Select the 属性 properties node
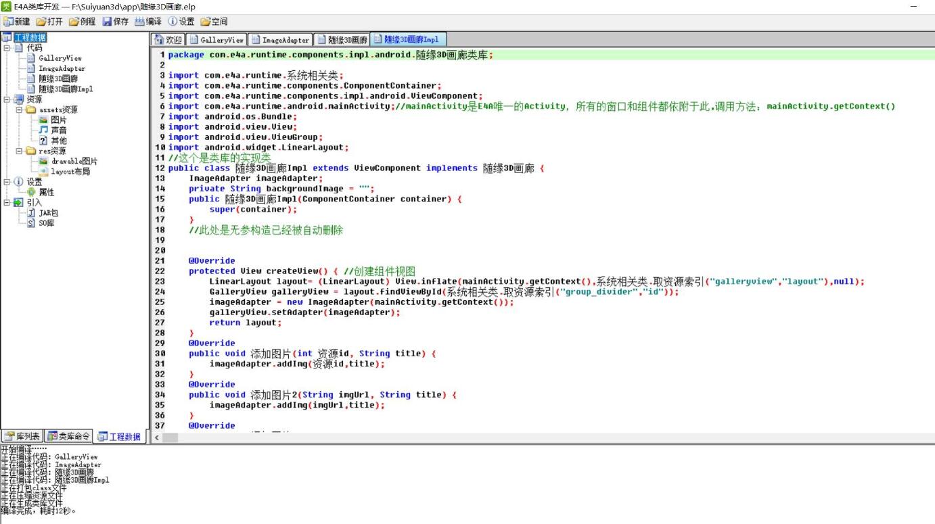The width and height of the screenshot is (935, 524). point(47,192)
